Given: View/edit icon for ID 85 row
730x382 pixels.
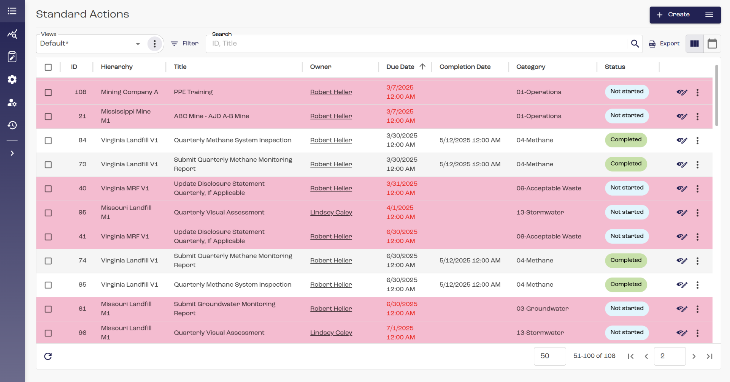Looking at the screenshot, I should point(682,285).
